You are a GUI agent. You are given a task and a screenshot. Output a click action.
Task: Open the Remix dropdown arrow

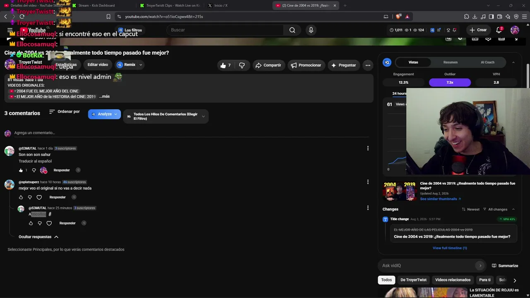pyautogui.click(x=141, y=65)
